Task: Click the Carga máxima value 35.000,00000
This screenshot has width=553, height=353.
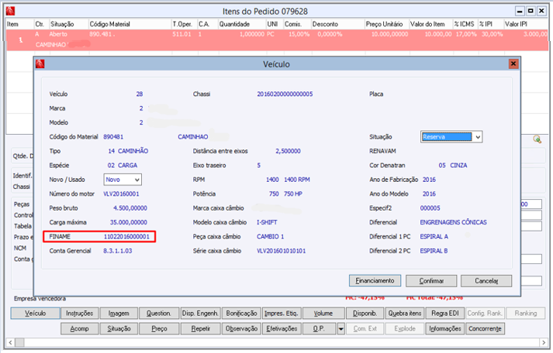Action: click(x=129, y=222)
